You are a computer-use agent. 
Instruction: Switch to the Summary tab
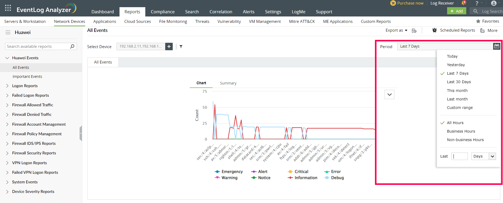coord(228,83)
